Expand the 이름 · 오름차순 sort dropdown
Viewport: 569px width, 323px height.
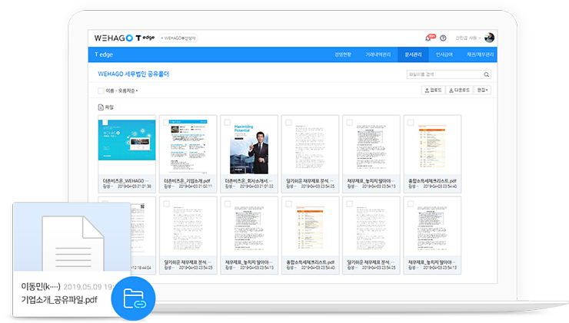click(121, 91)
